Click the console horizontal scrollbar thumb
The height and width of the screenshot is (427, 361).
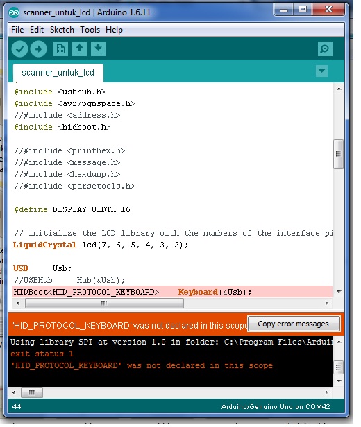coord(32,392)
